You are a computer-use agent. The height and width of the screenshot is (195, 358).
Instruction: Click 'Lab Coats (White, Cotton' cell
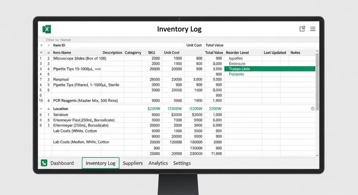point(75,131)
